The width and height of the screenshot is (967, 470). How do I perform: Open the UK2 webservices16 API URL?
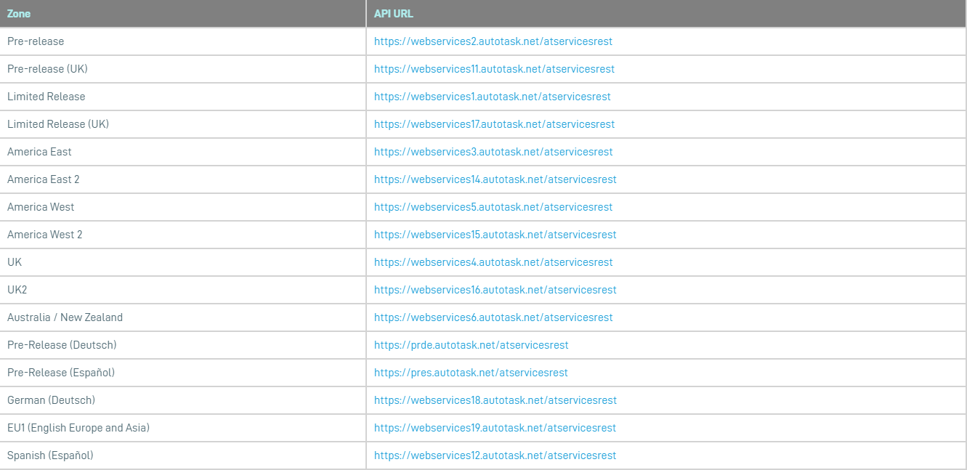tap(495, 290)
